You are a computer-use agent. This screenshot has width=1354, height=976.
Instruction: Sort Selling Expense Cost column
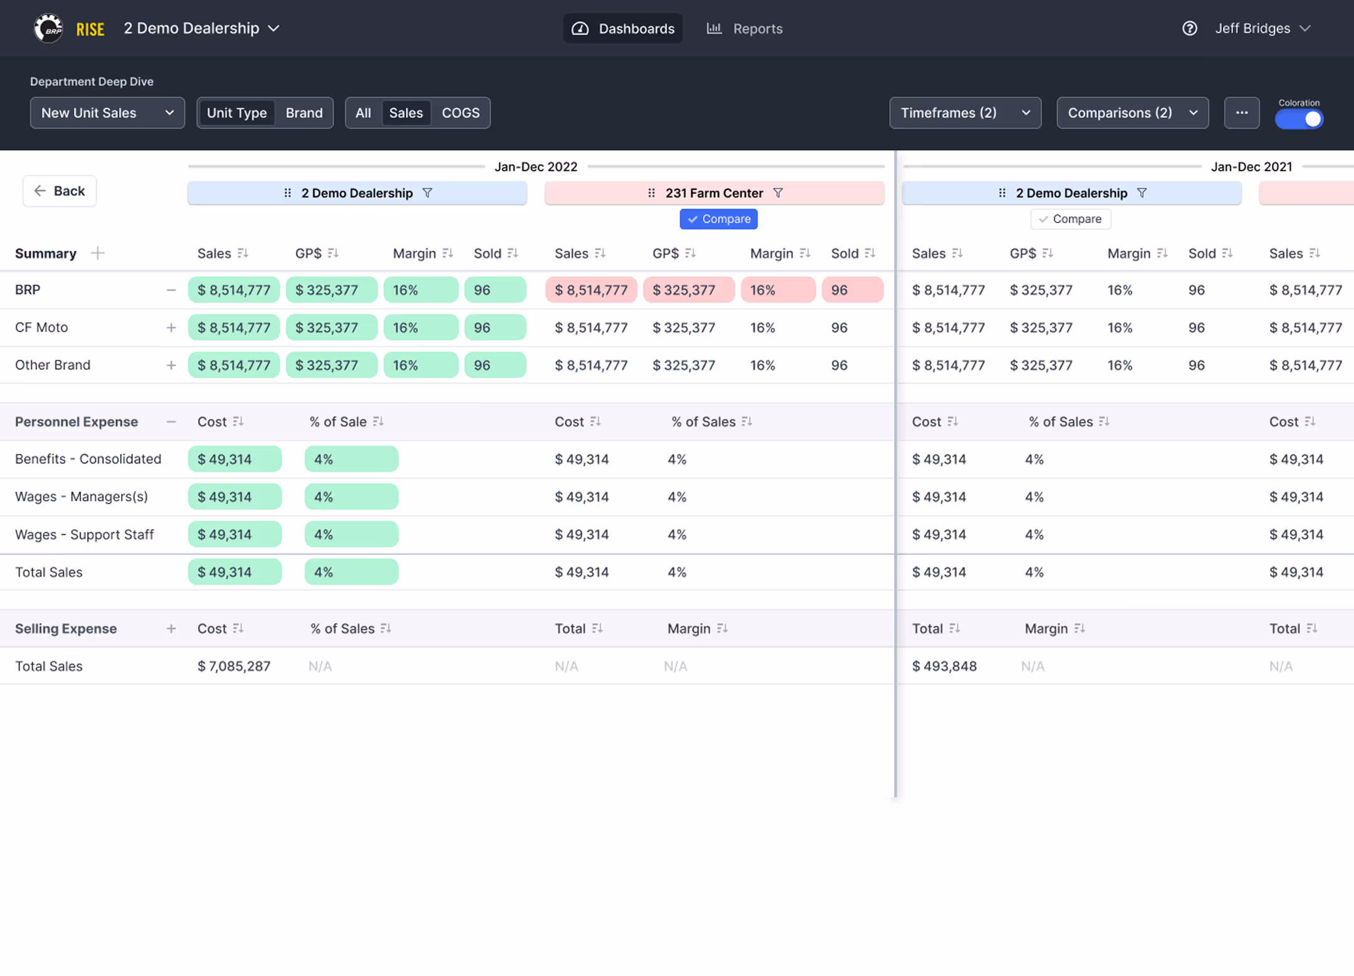pos(238,629)
